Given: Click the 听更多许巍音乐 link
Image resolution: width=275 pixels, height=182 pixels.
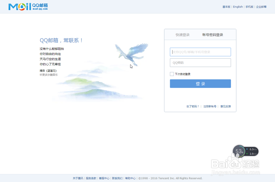Looking at the screenshot, I should [49, 75].
